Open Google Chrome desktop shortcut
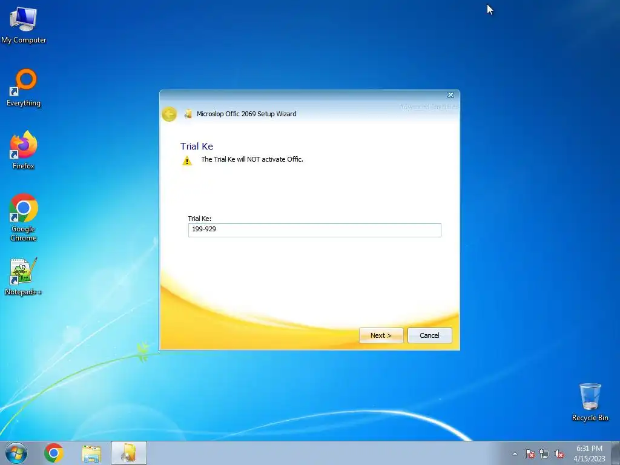 coord(24,217)
